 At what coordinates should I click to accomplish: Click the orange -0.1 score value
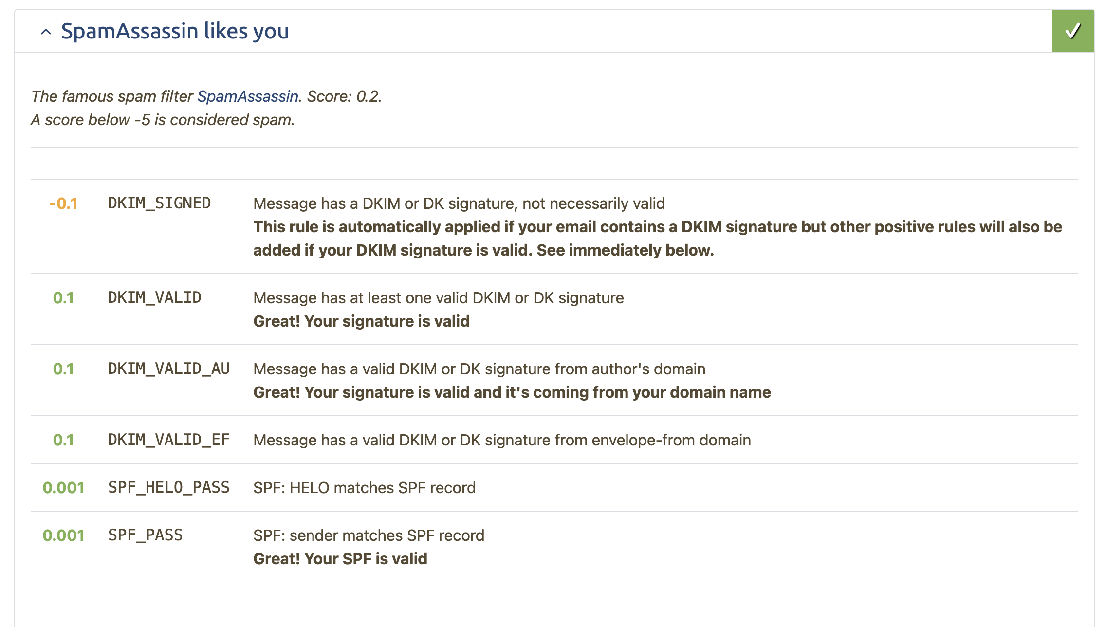(63, 203)
